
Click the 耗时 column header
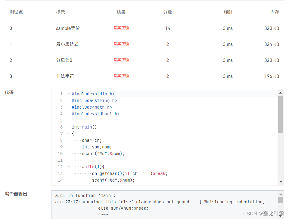(x=228, y=12)
